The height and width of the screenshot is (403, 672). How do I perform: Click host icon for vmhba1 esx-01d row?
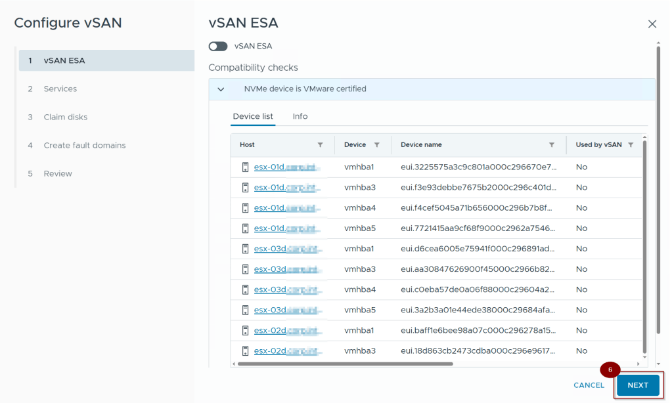click(x=246, y=167)
